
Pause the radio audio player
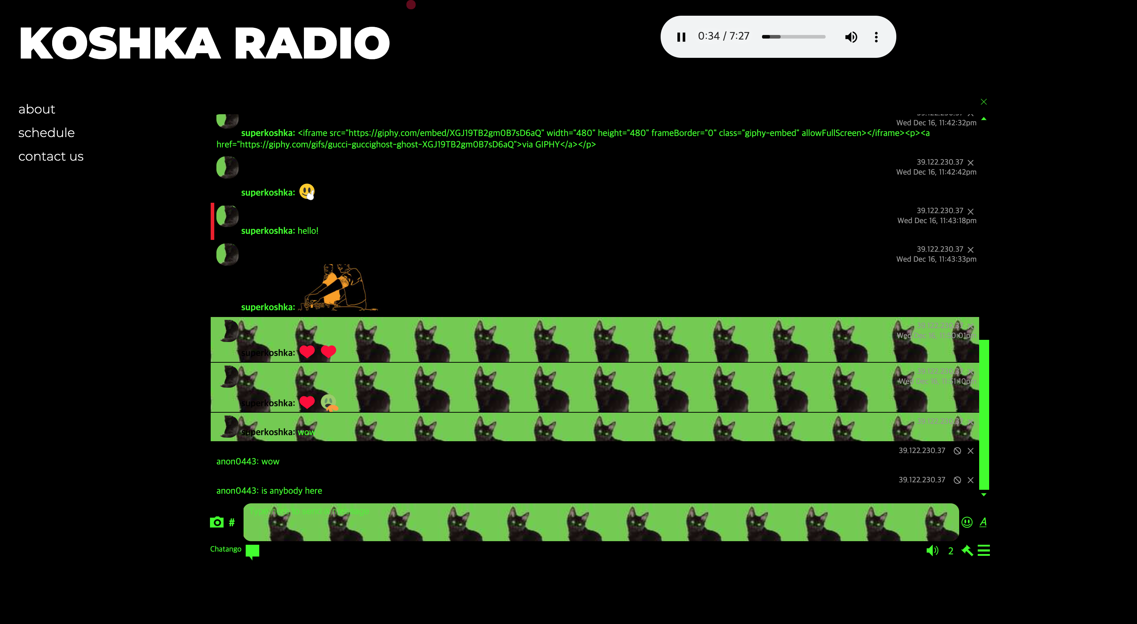[x=681, y=37]
